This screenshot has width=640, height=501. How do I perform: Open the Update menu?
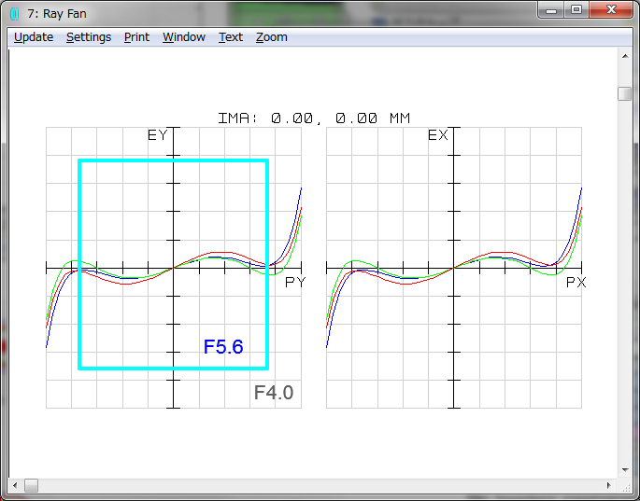point(34,37)
